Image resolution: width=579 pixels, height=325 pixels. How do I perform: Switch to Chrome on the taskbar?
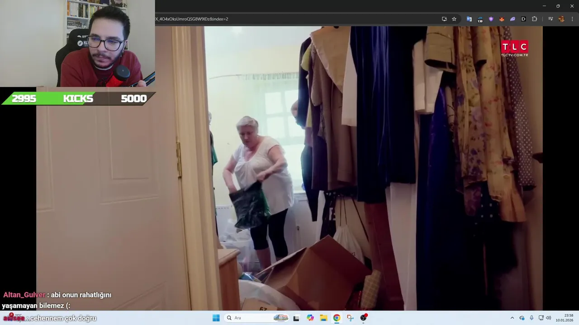tap(337, 318)
